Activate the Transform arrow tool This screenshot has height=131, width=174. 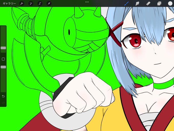(49, 4)
